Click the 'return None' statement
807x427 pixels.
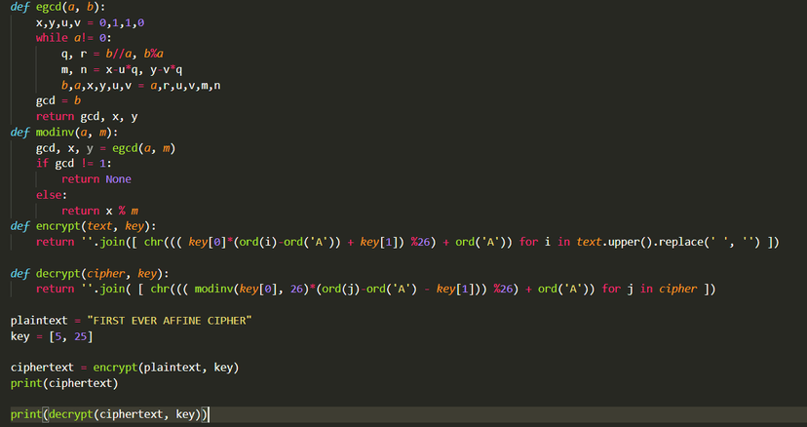coord(96,179)
